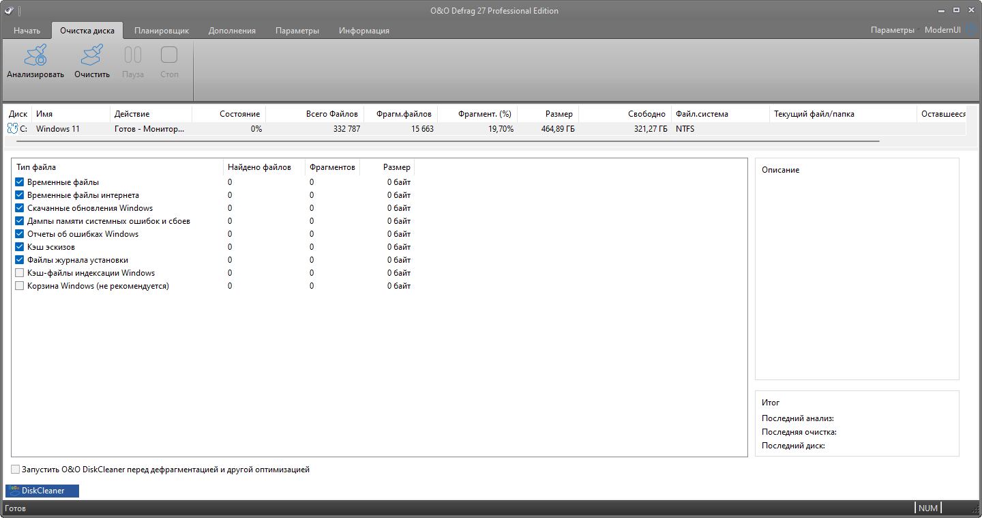Screen dimensions: 982x518
Task: Click the Свободно column header
Action: pos(625,114)
